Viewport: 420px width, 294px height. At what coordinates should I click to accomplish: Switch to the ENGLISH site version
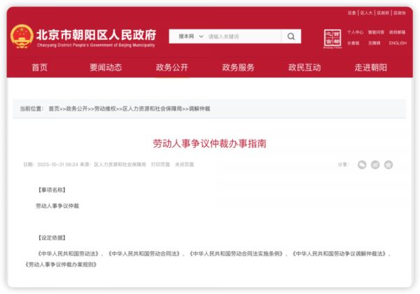pos(398,43)
